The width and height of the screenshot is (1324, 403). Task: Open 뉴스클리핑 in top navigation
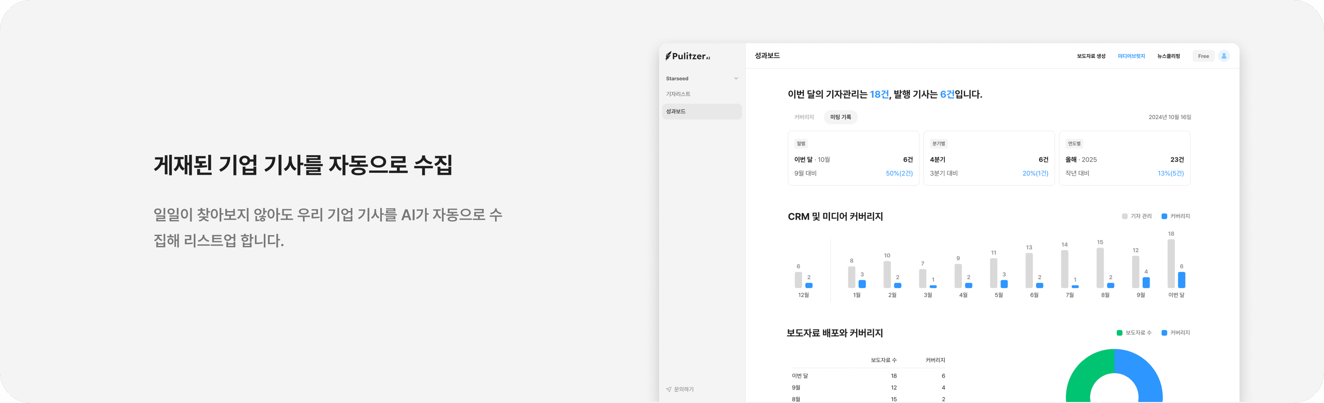[x=1168, y=56]
